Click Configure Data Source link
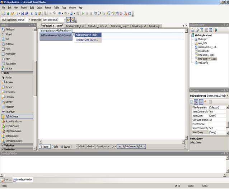This screenshot has height=189, width=229. (87, 40)
